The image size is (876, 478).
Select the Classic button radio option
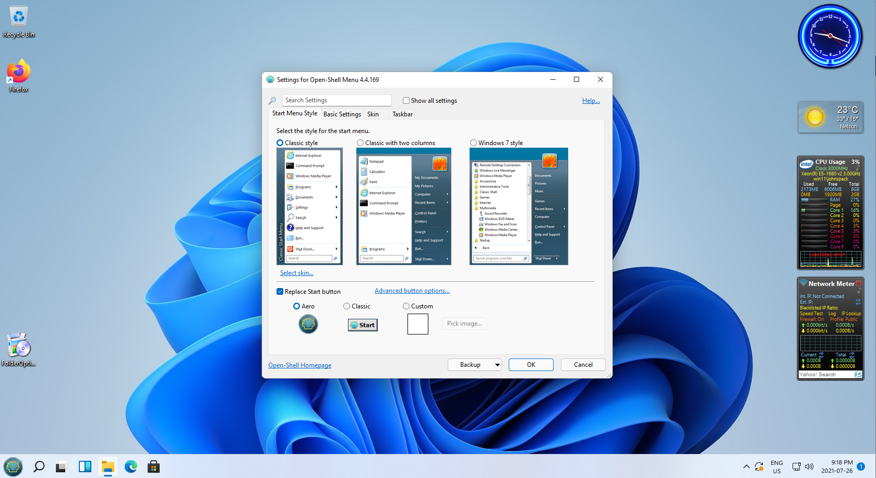point(347,306)
